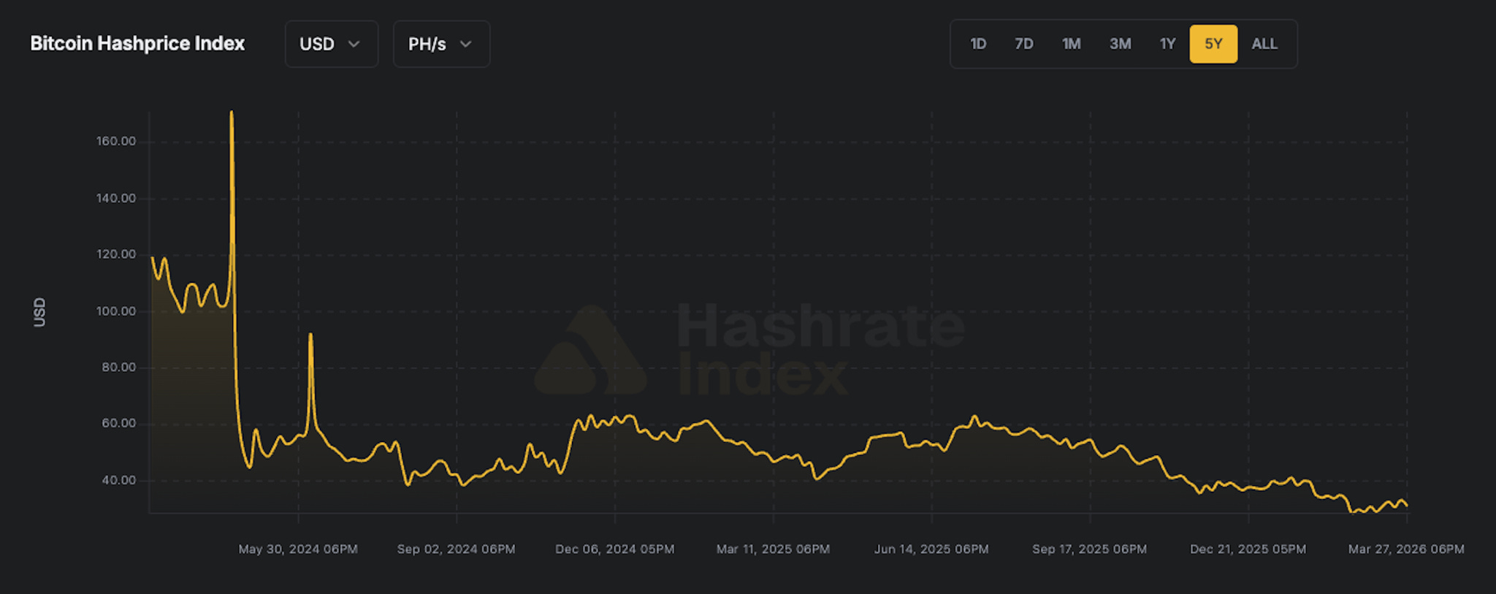This screenshot has width=1496, height=594.
Task: Click the Jun 14, 2025 06PM date label
Action: (932, 549)
